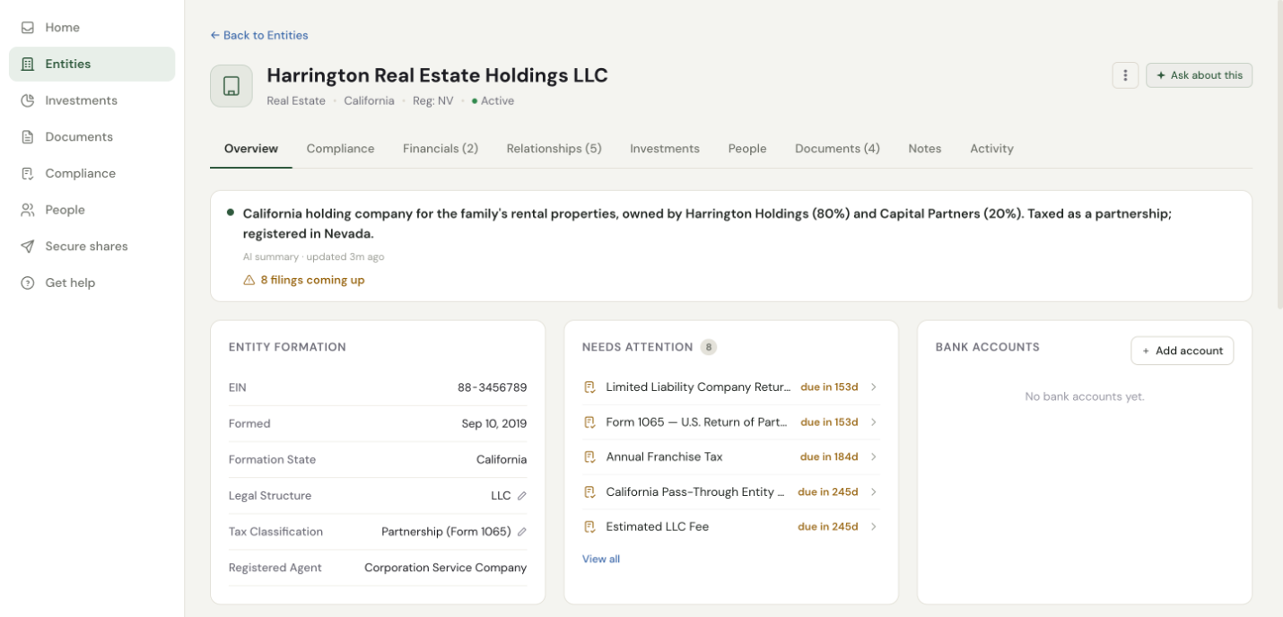Edit Tax Classification using the pencil icon
Screen dimensions: 1283x617
click(522, 532)
